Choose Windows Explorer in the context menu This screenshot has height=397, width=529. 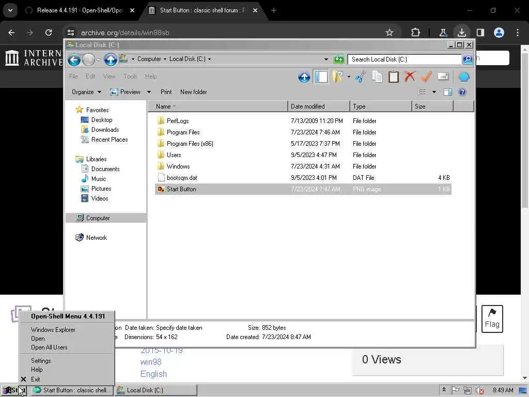point(67,329)
